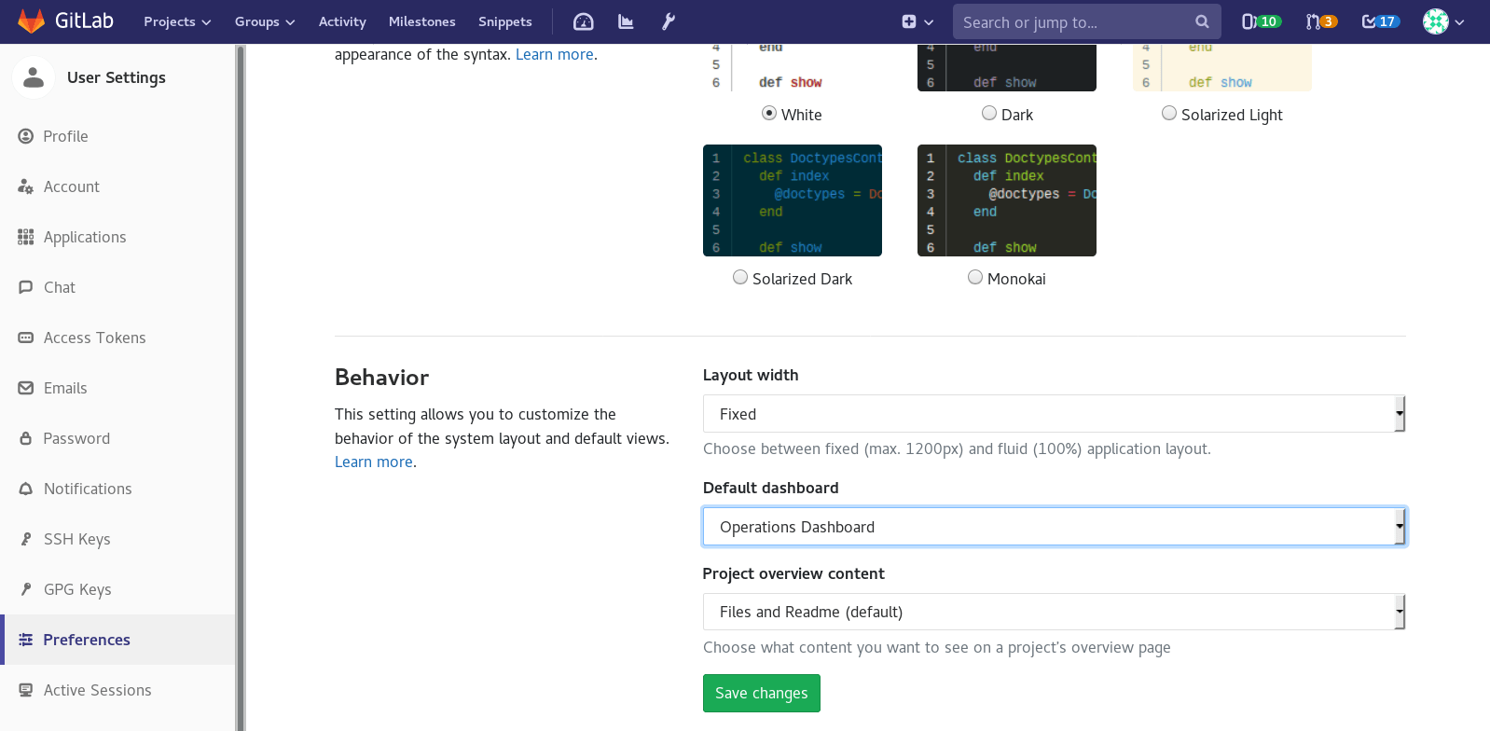This screenshot has width=1490, height=731.
Task: Open the Layout width dropdown
Action: pos(1053,414)
